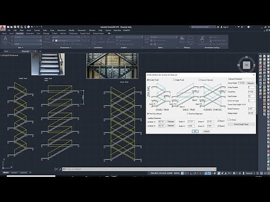
Task: Select First Run Lefthand option
Action: click(148, 113)
